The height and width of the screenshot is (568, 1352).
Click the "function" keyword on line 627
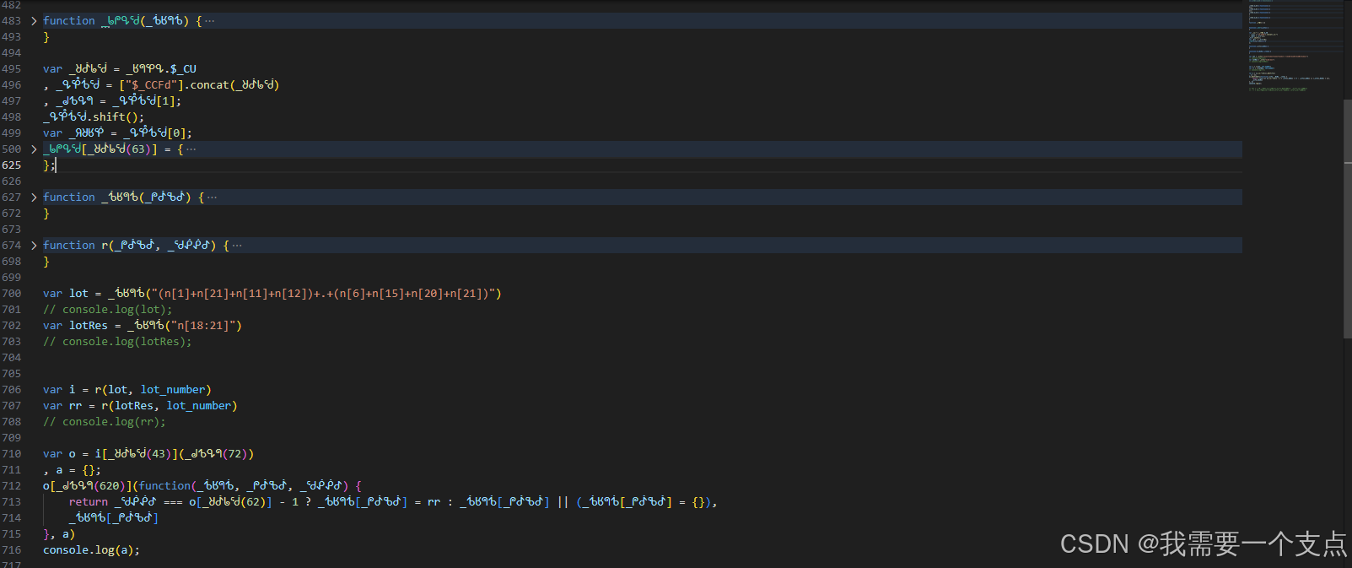click(x=69, y=197)
